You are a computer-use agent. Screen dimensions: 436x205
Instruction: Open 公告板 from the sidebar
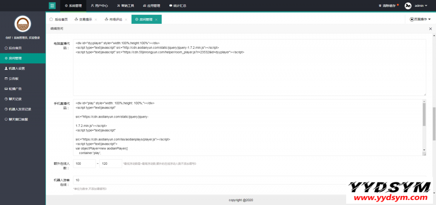click(14, 79)
